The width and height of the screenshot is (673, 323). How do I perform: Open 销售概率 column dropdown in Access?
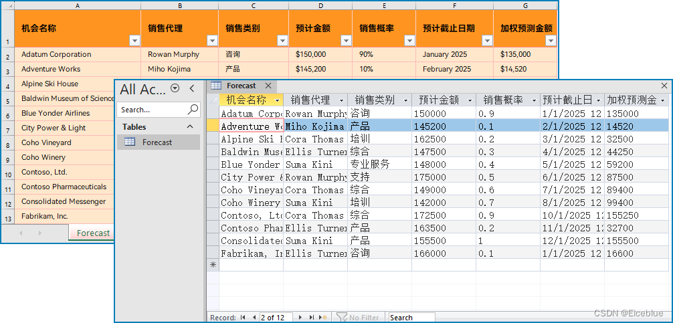(x=534, y=100)
